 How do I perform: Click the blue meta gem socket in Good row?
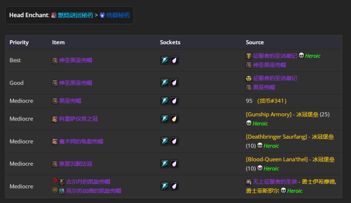165,82
